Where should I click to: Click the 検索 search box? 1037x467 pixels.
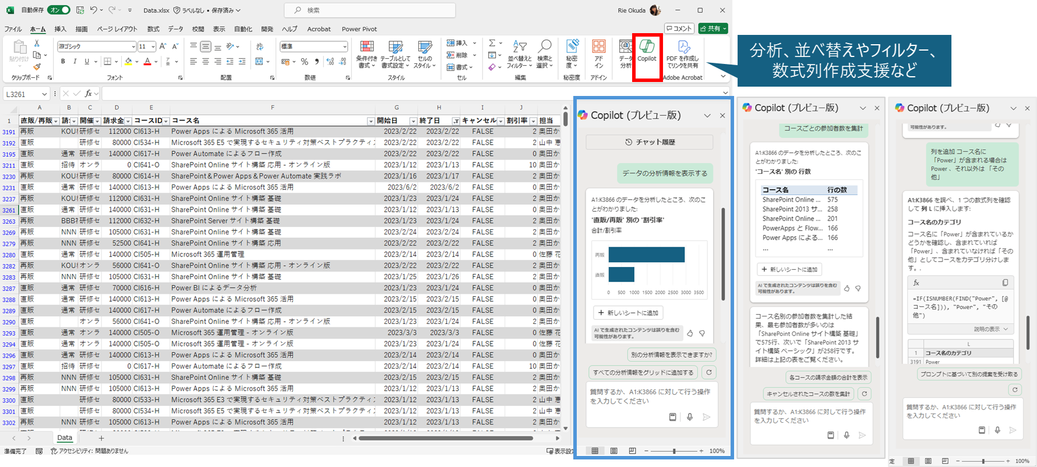click(x=370, y=10)
